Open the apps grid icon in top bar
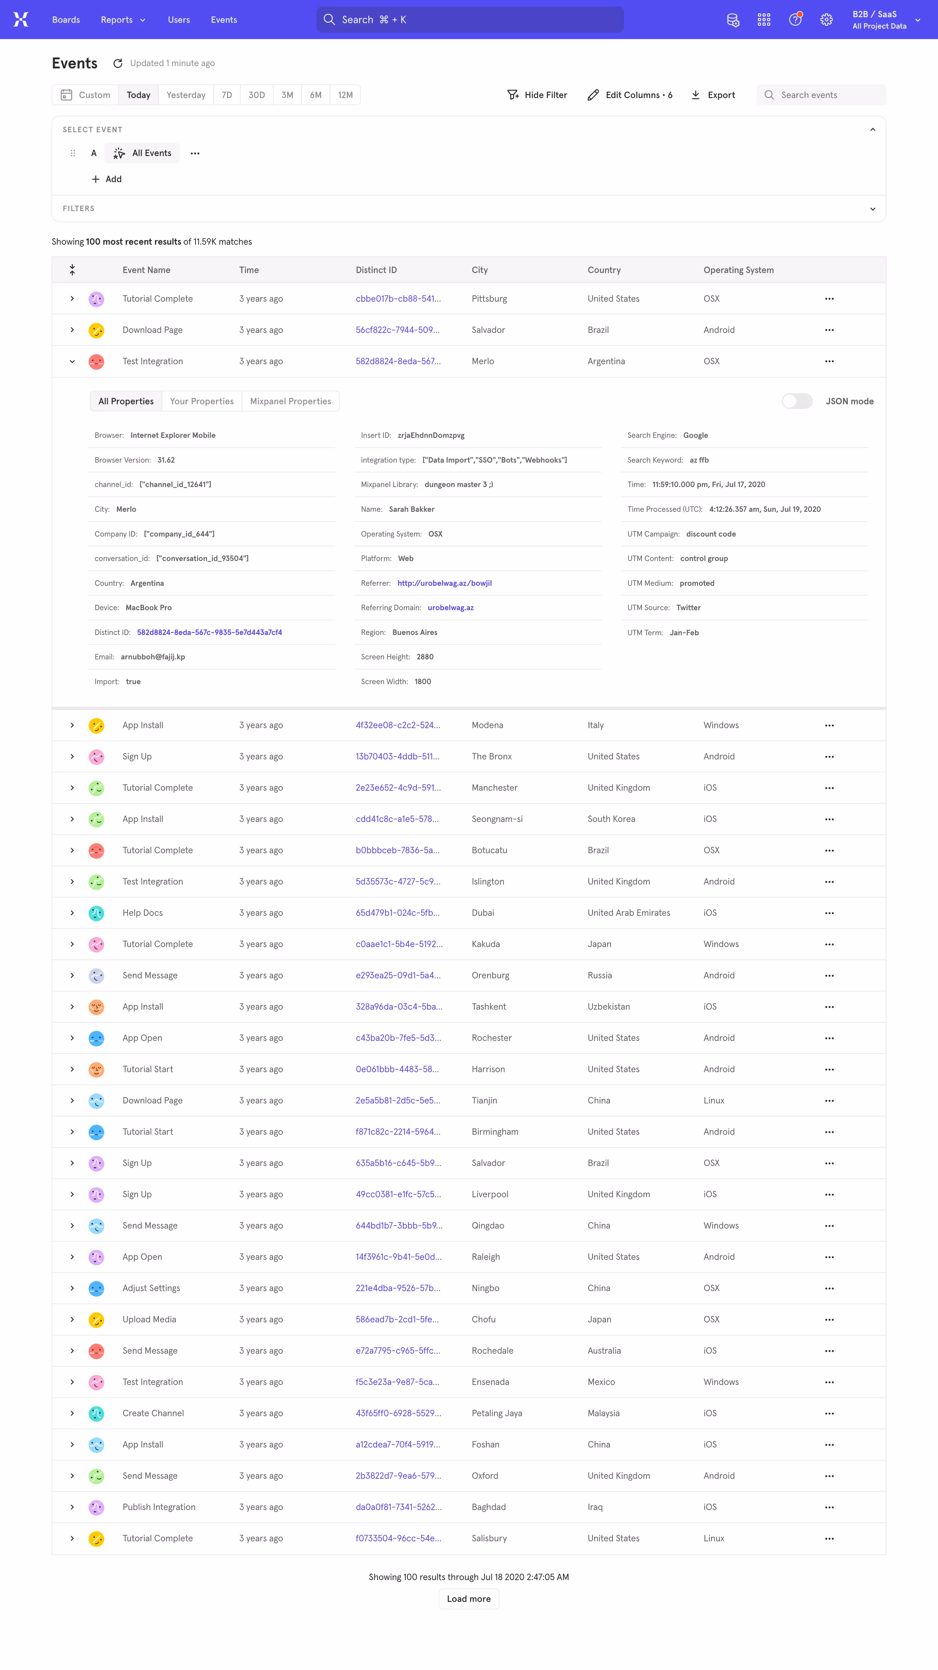This screenshot has height=1670, width=938. pyautogui.click(x=764, y=20)
